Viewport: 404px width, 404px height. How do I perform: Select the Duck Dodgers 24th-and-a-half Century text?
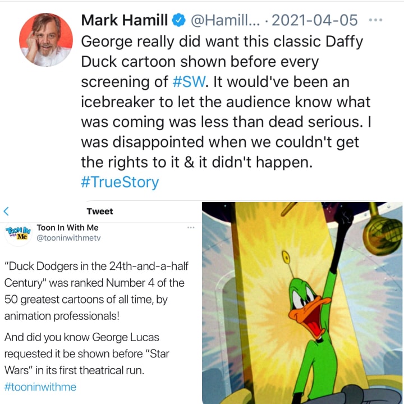97,274
